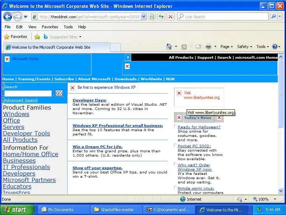Stop loading with the red X button

(171, 17)
